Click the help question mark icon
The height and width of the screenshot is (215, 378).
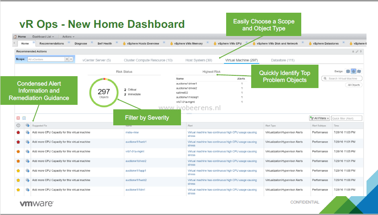pyautogui.click(x=361, y=52)
